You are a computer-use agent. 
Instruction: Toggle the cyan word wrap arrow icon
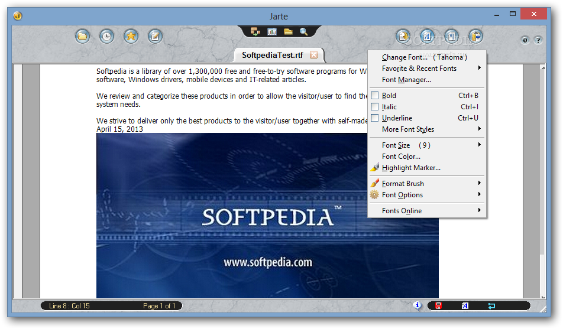point(491,306)
